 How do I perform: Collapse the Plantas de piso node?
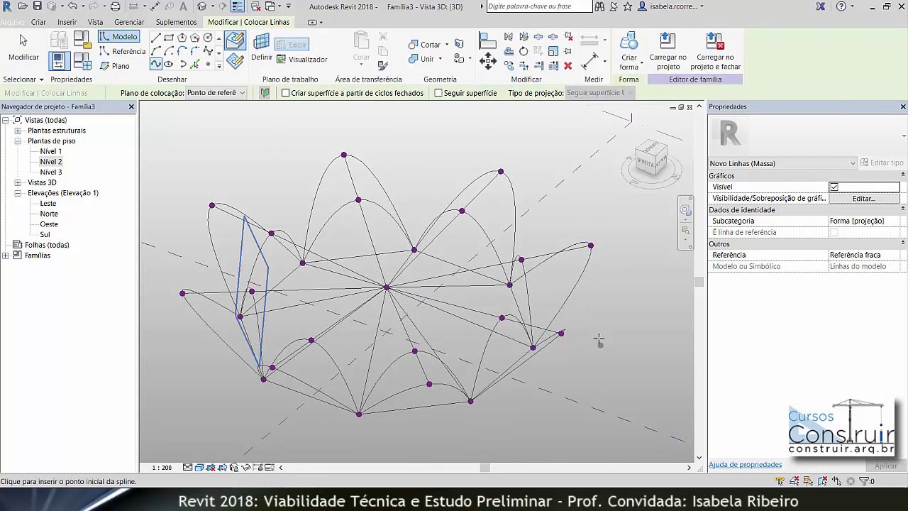click(x=18, y=141)
